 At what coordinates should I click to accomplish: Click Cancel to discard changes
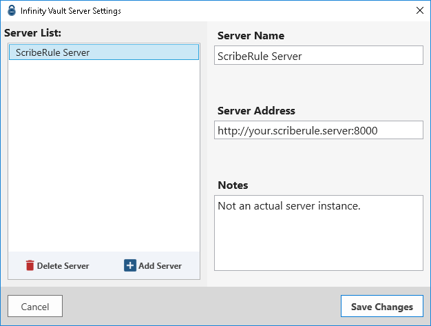pyautogui.click(x=35, y=306)
